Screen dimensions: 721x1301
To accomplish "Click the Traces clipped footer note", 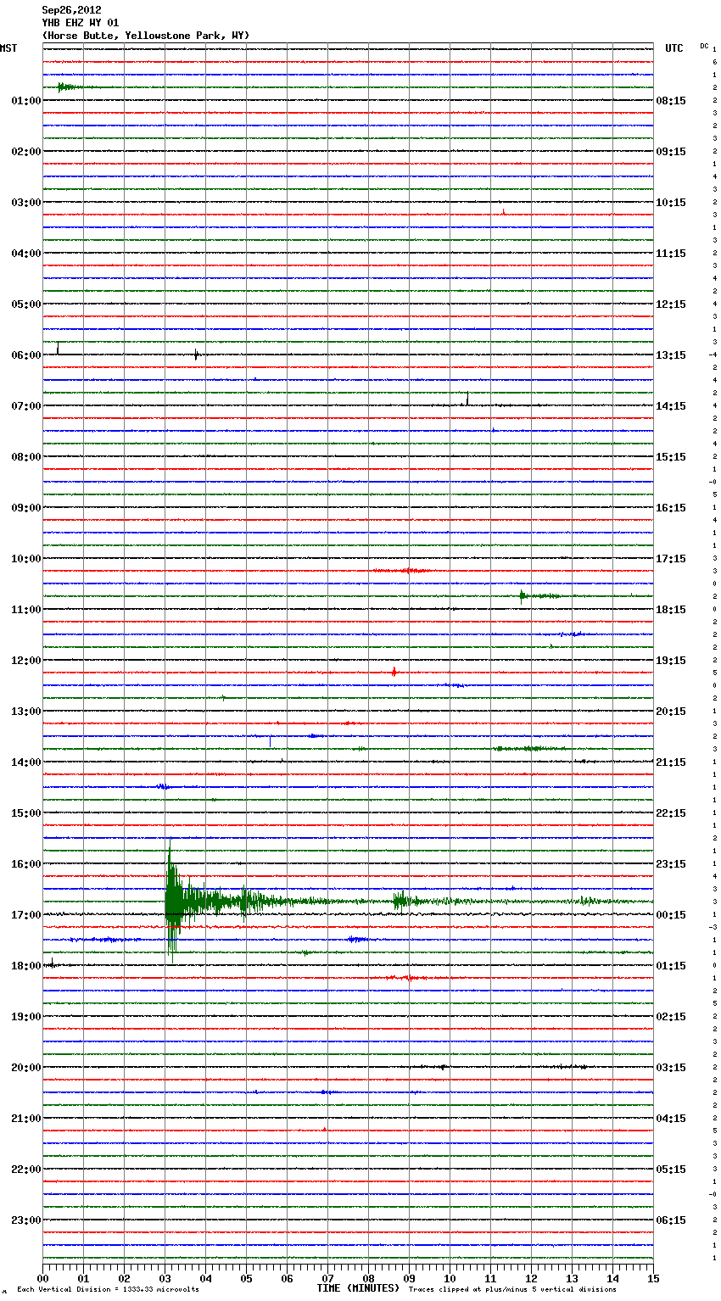I will click(x=512, y=1290).
